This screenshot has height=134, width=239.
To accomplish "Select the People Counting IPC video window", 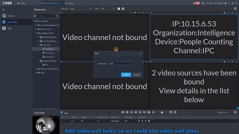I will [x=194, y=37].
